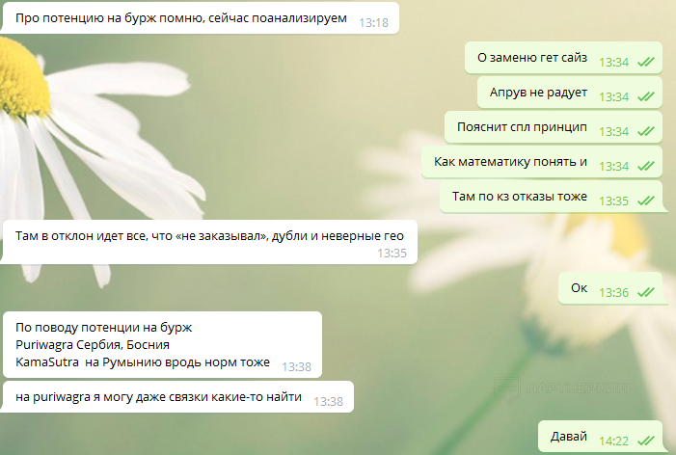Select the 'О заменю гет сайз' bubble
Screen dimensions: 676x455
coord(563,58)
